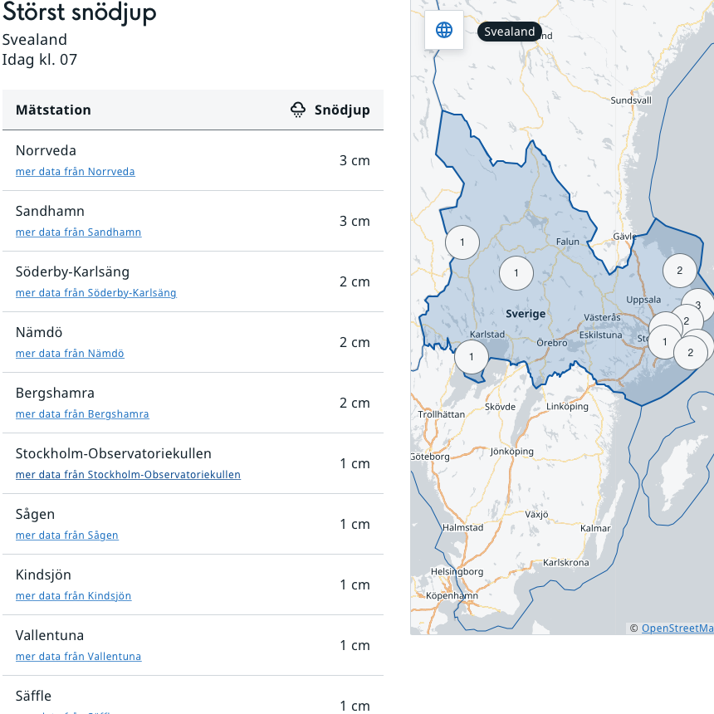
Task: Open more data from Norrveda
Action: tap(75, 172)
